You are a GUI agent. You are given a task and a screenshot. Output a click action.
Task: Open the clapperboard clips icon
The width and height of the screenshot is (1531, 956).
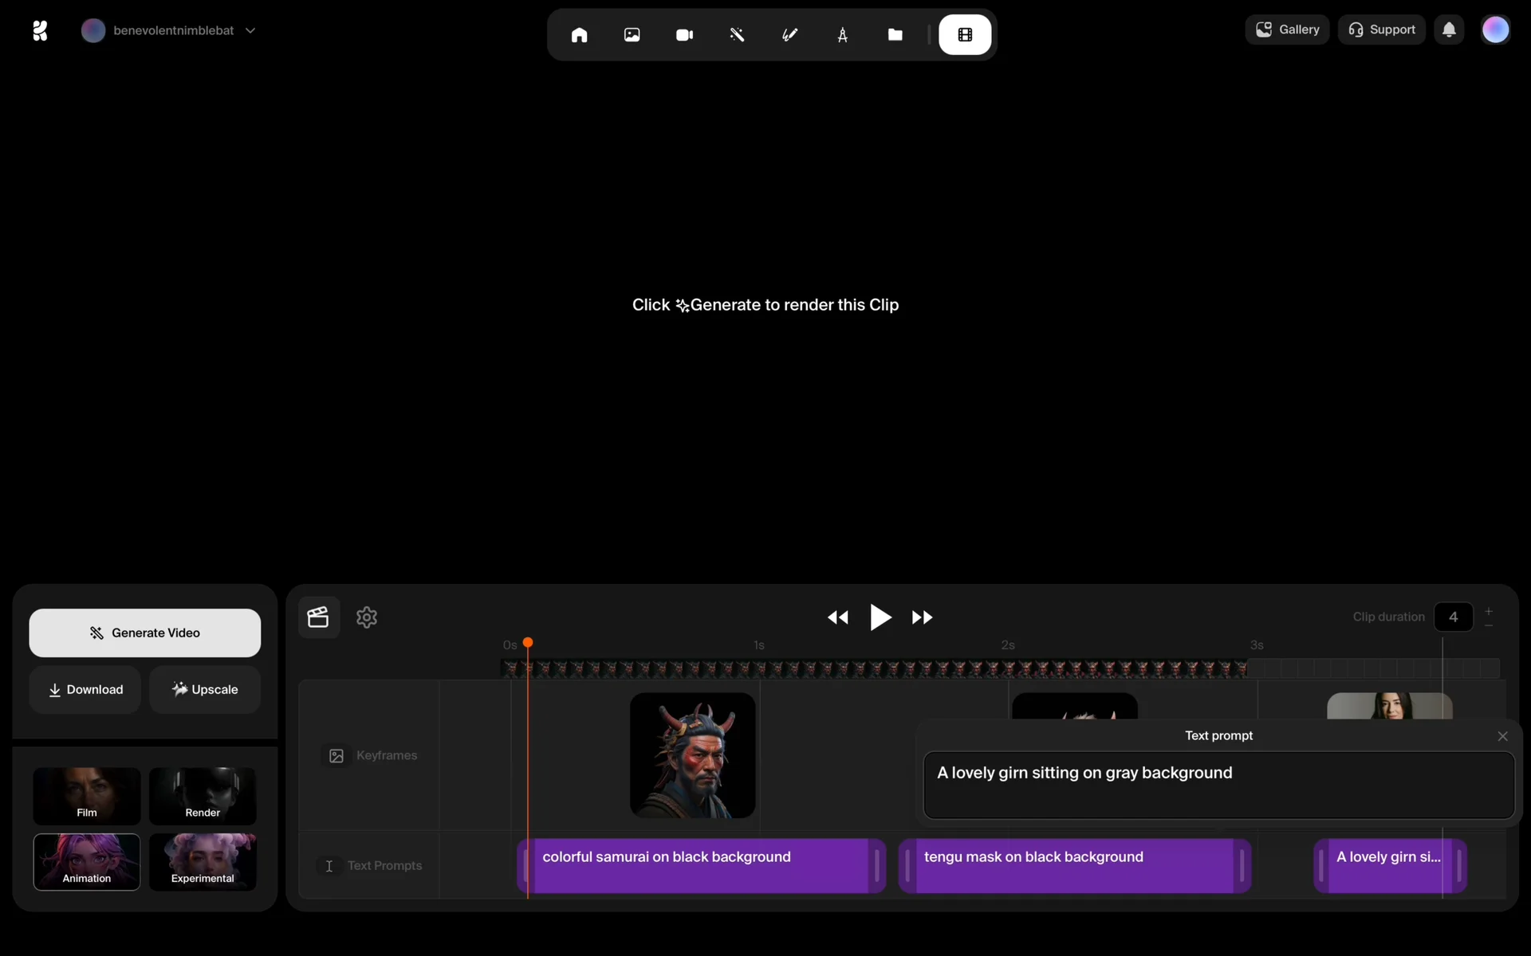318,617
